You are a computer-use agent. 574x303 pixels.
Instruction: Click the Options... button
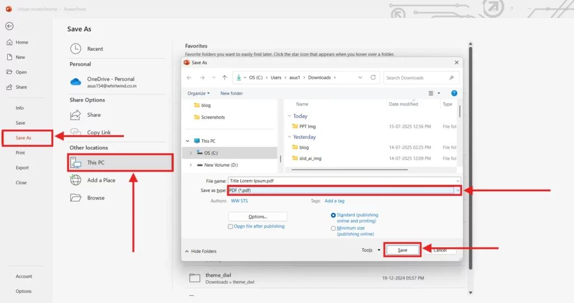coord(257,216)
